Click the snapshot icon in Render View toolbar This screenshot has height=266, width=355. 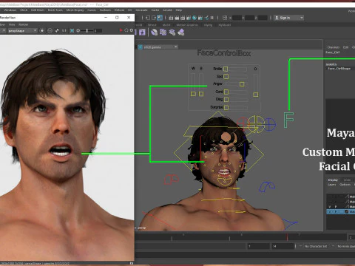[x=50, y=30]
